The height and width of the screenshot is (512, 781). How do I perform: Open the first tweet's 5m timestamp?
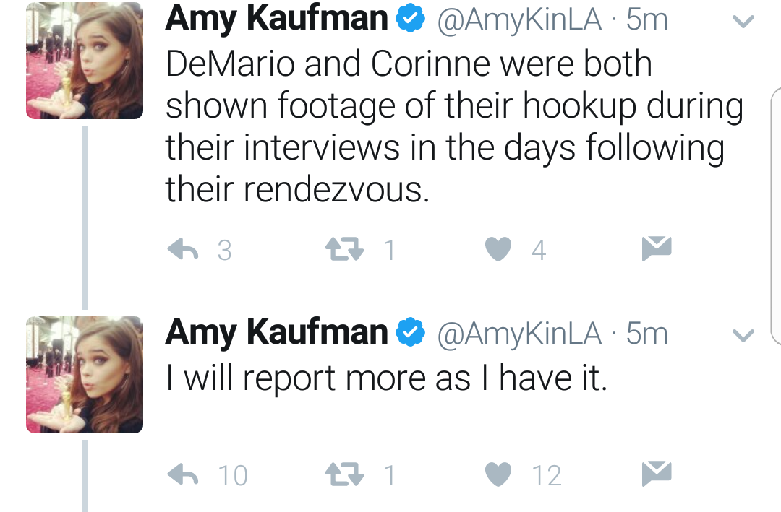646,19
